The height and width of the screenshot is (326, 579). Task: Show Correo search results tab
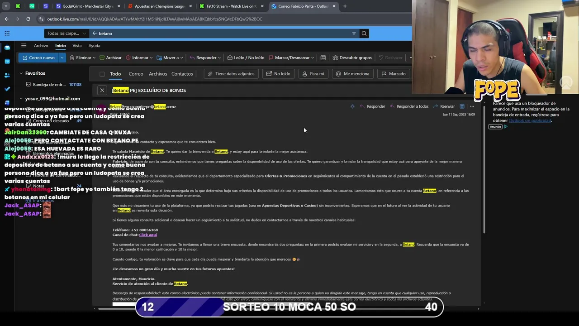pos(136,74)
